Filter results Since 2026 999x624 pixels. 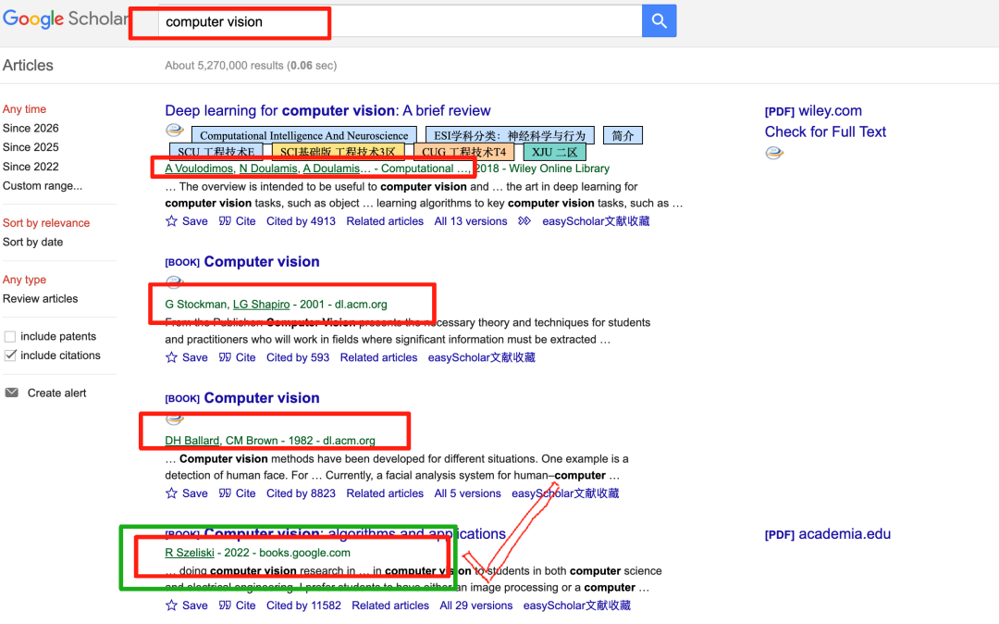click(x=31, y=128)
